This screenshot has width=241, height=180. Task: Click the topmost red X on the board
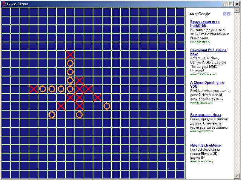click(x=70, y=55)
